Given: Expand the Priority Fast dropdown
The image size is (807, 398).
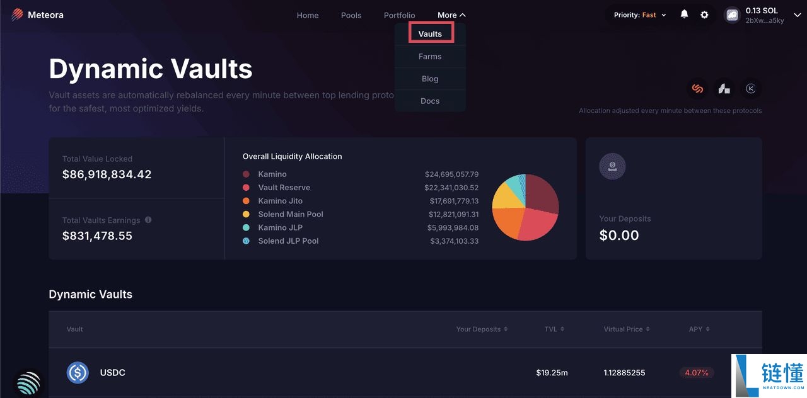Looking at the screenshot, I should pos(640,15).
